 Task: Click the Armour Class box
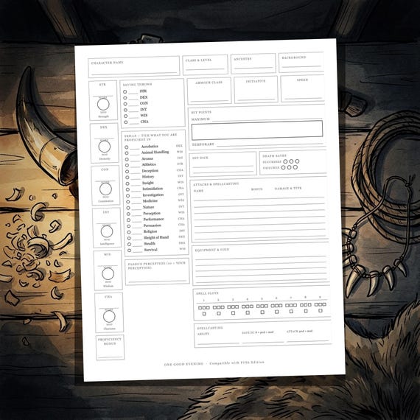click(209, 91)
